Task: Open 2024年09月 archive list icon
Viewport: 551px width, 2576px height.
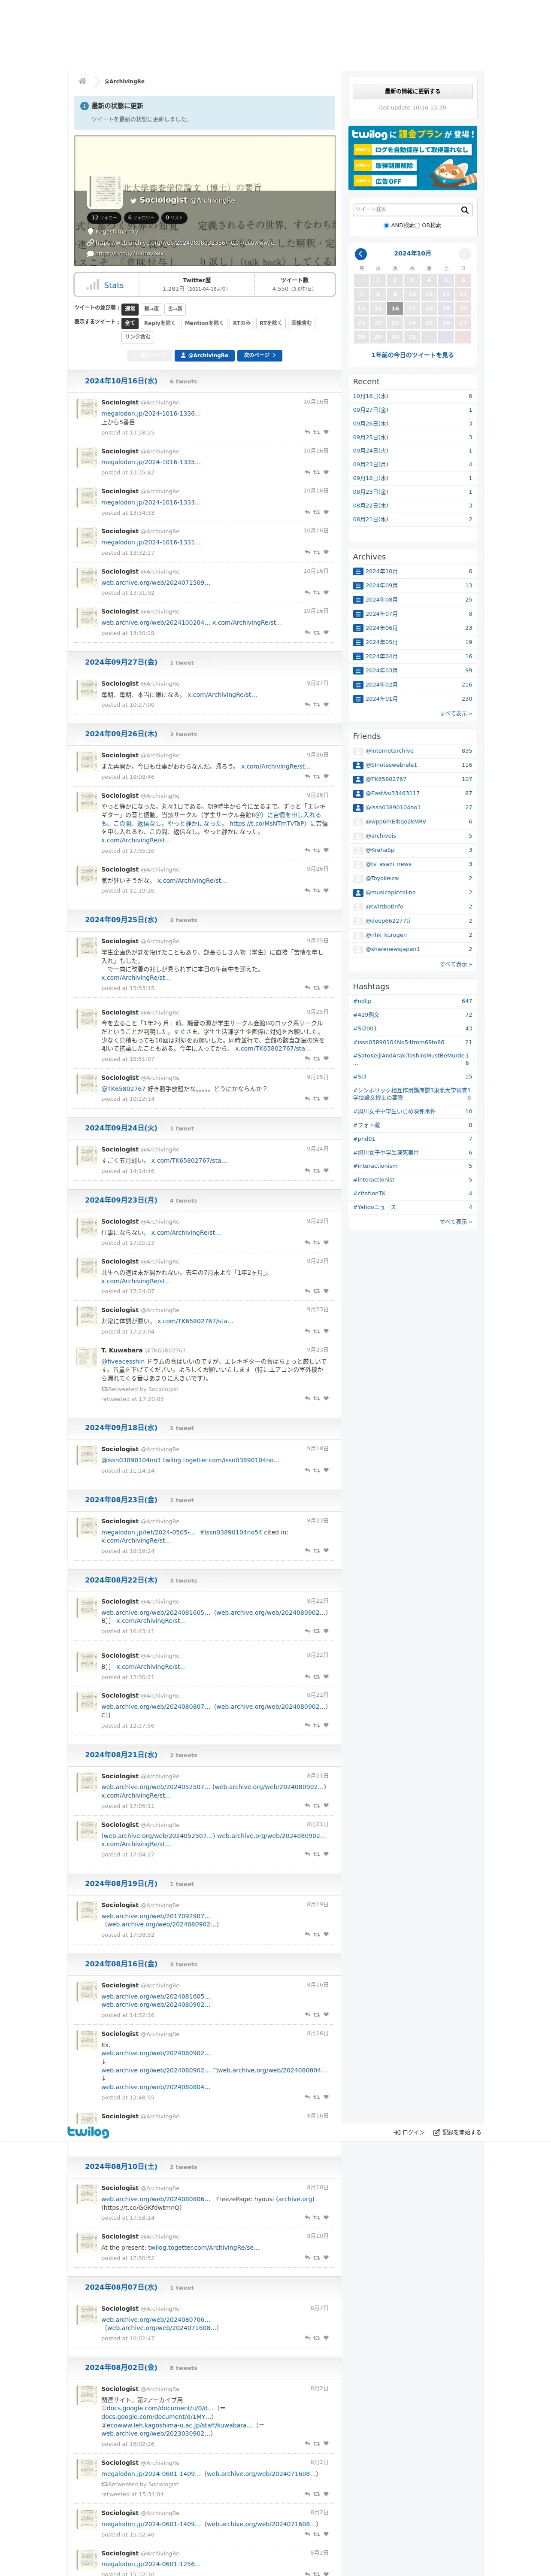Action: click(358, 586)
